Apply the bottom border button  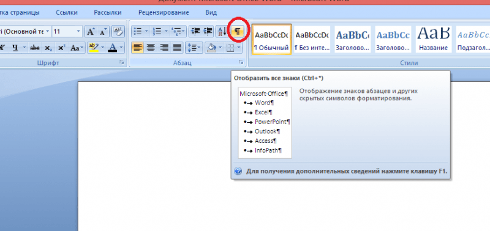(230, 48)
